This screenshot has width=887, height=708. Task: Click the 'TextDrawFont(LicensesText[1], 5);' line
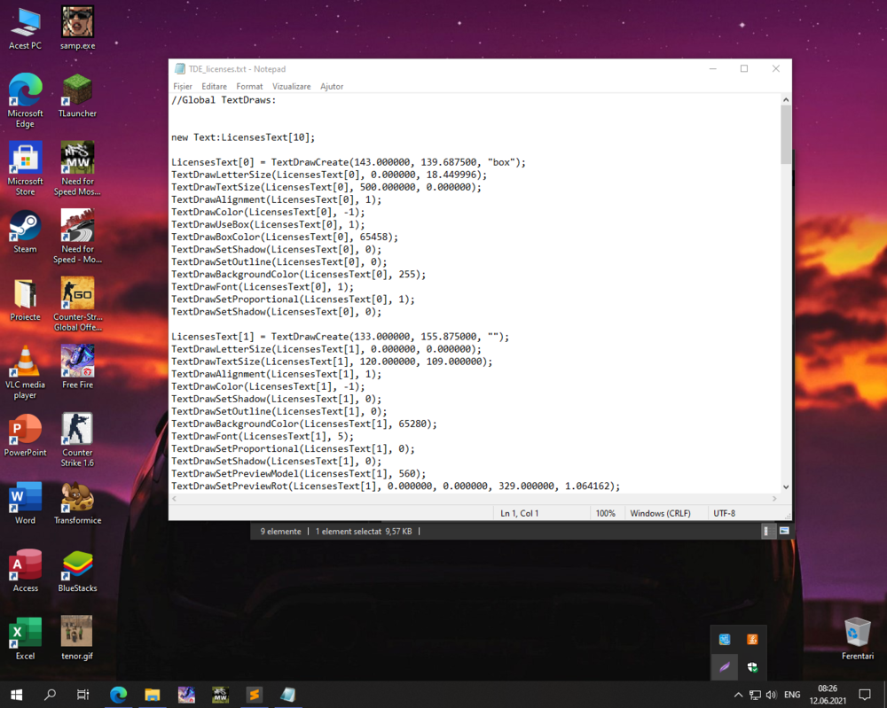tap(263, 436)
